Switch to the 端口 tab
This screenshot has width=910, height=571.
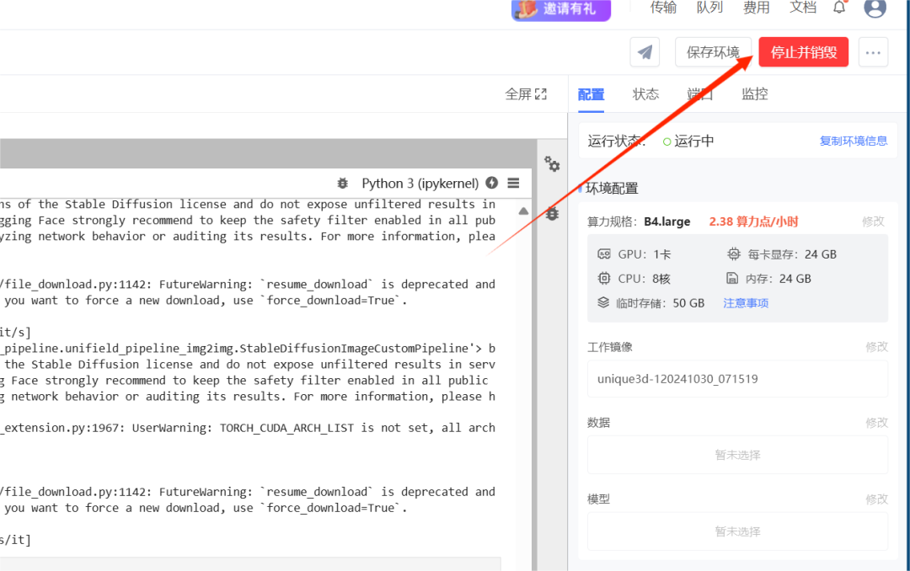(700, 94)
